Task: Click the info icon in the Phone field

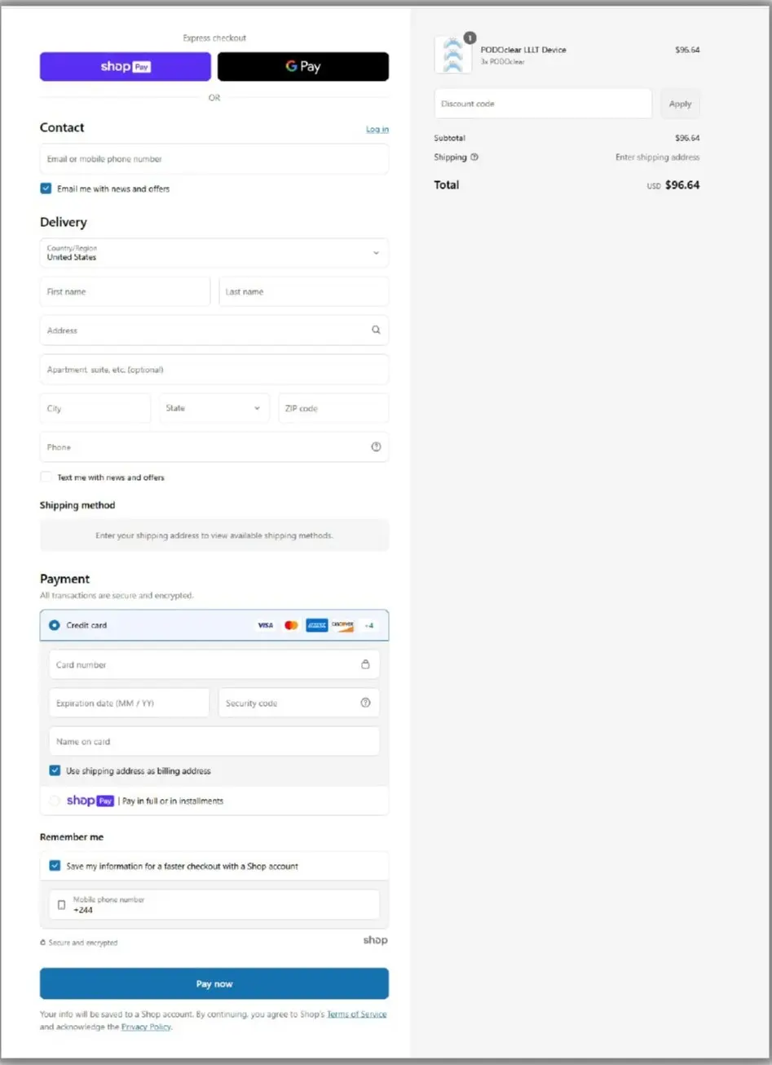Action: coord(376,446)
